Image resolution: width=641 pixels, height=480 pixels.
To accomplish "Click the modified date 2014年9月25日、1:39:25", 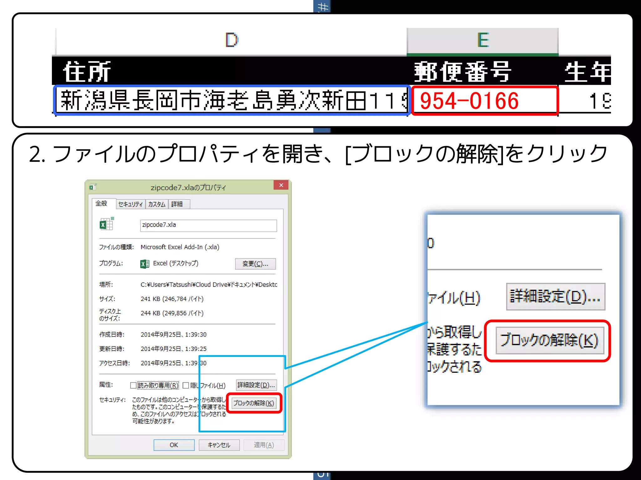I will click(x=174, y=349).
